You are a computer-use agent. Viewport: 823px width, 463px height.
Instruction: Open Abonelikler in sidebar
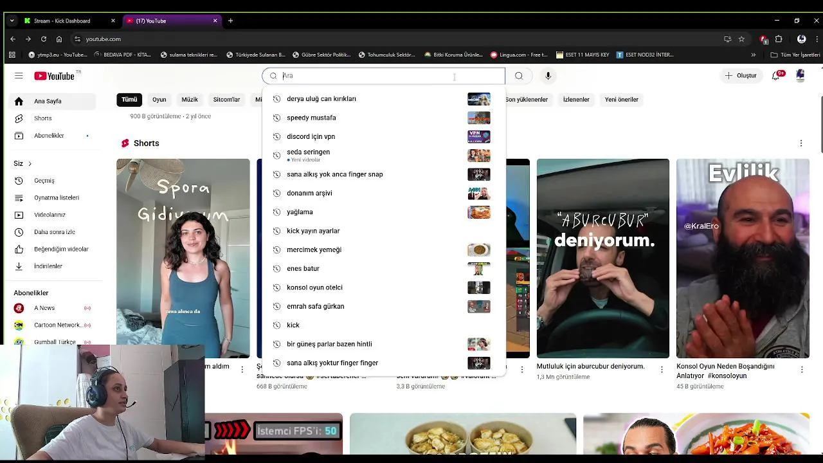coord(51,136)
